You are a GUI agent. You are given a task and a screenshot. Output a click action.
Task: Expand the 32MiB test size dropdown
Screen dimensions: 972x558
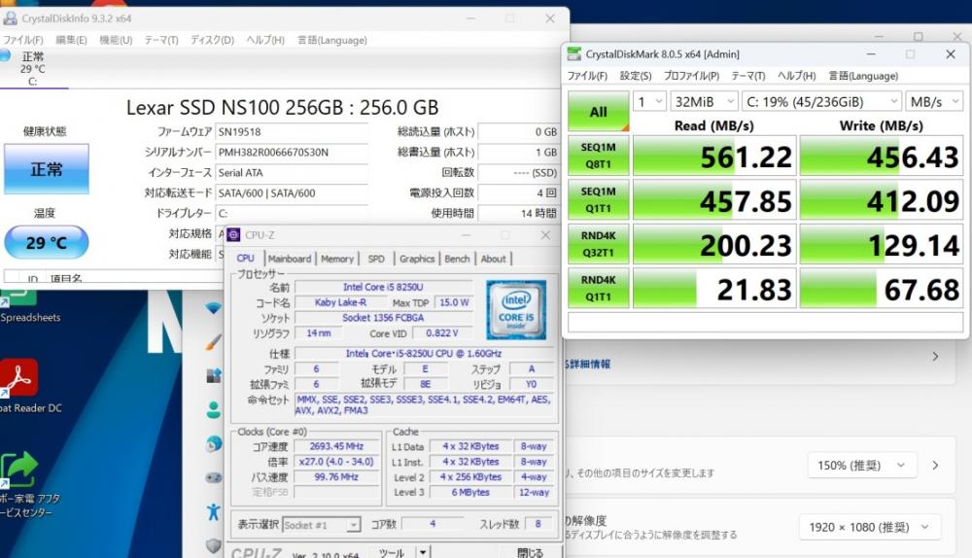point(704,102)
